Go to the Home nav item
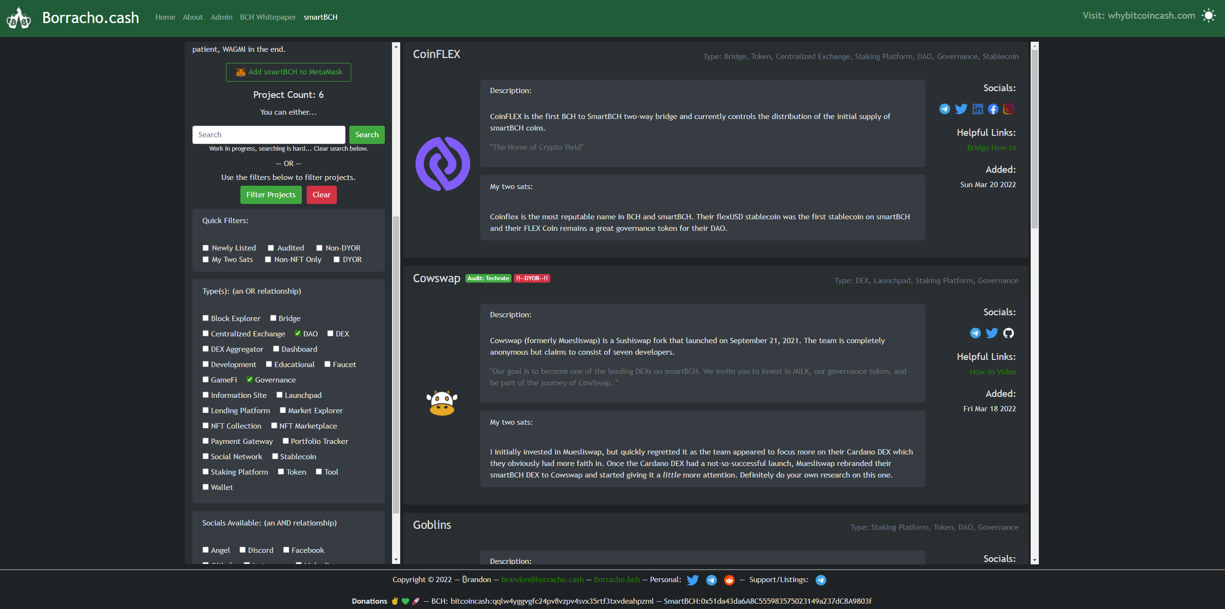The image size is (1225, 609). coord(165,17)
